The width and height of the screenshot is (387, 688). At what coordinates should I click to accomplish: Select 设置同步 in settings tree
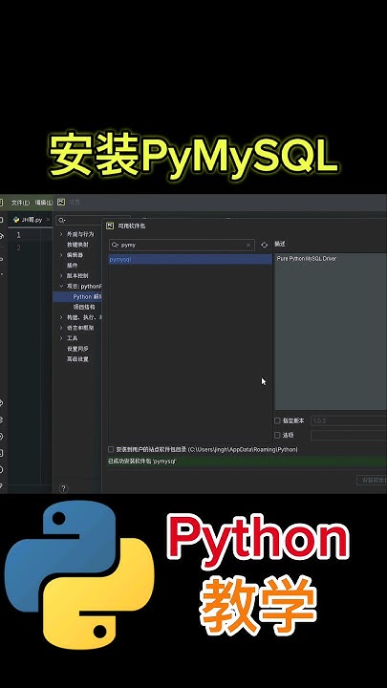(77, 349)
